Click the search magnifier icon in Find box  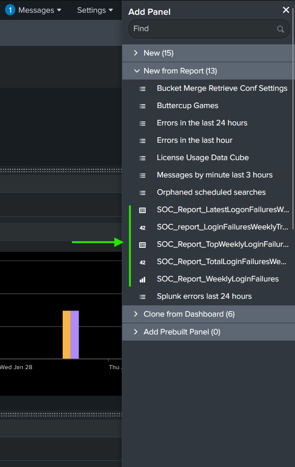click(x=280, y=29)
